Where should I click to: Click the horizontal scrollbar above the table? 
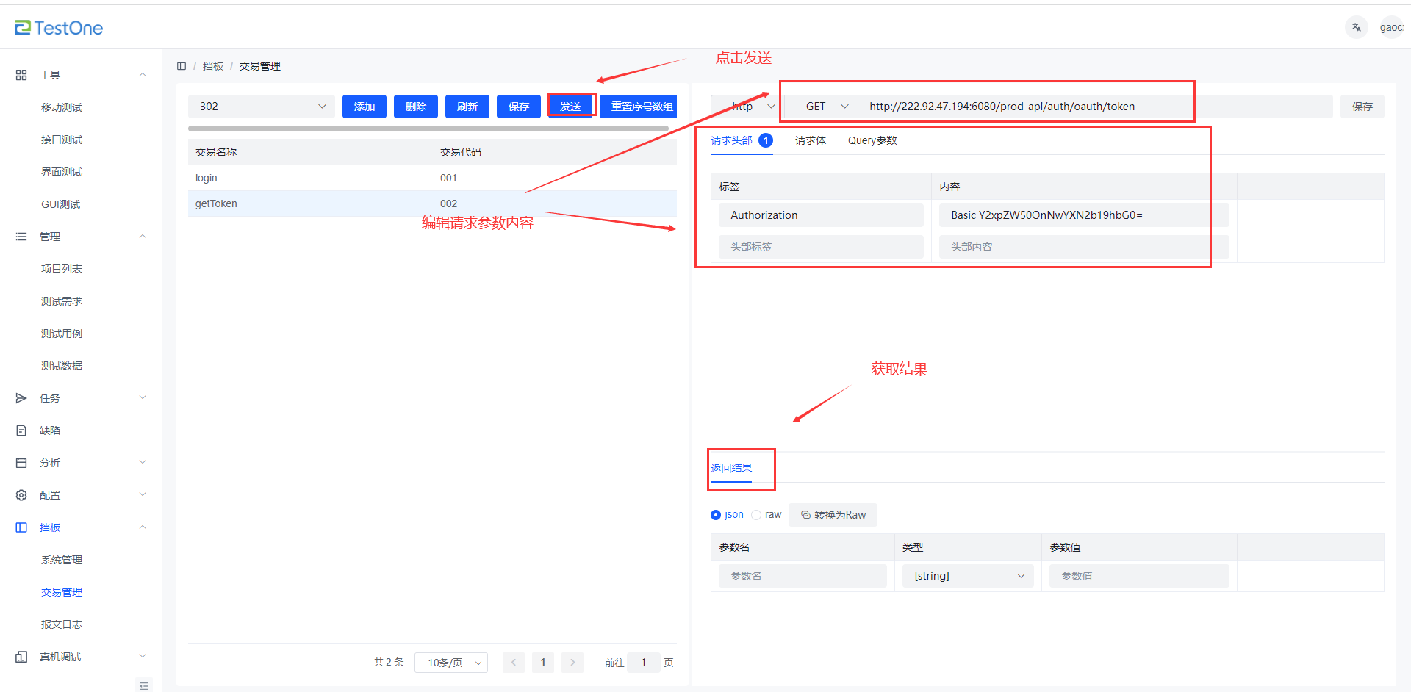[428, 129]
